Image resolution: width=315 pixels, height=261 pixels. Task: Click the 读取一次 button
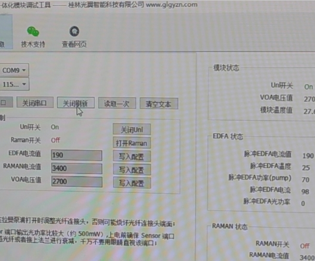click(117, 103)
